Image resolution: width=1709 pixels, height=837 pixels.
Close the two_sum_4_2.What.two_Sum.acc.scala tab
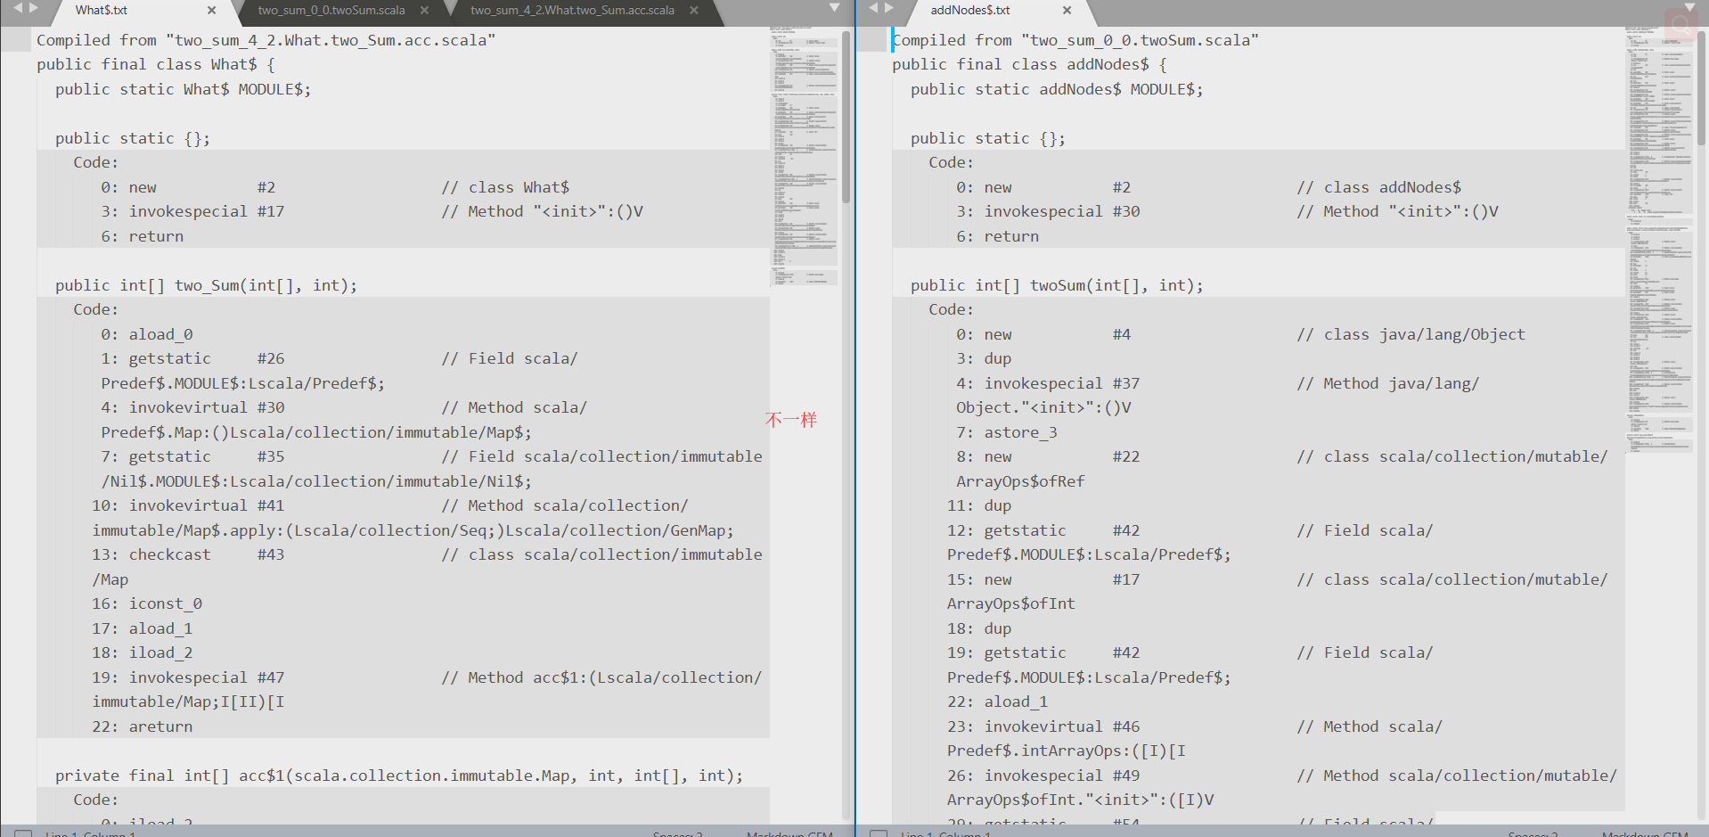tap(694, 11)
